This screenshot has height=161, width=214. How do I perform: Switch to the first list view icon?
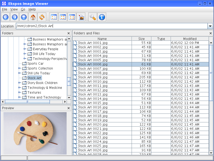54,17
